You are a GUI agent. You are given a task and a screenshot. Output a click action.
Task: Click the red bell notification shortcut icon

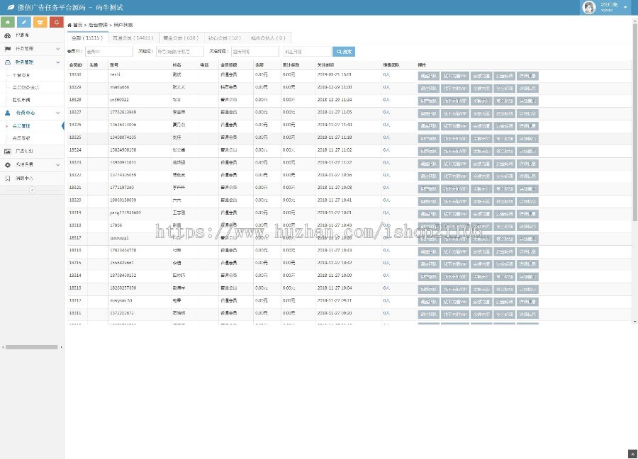click(x=57, y=22)
